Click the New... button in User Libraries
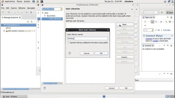175x98 pixels. (125, 24)
